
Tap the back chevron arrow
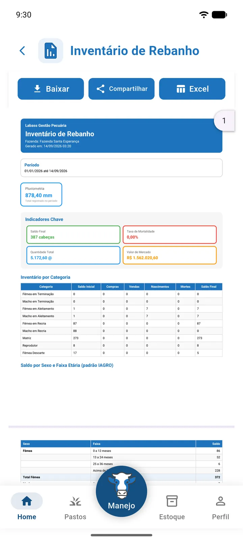22,51
